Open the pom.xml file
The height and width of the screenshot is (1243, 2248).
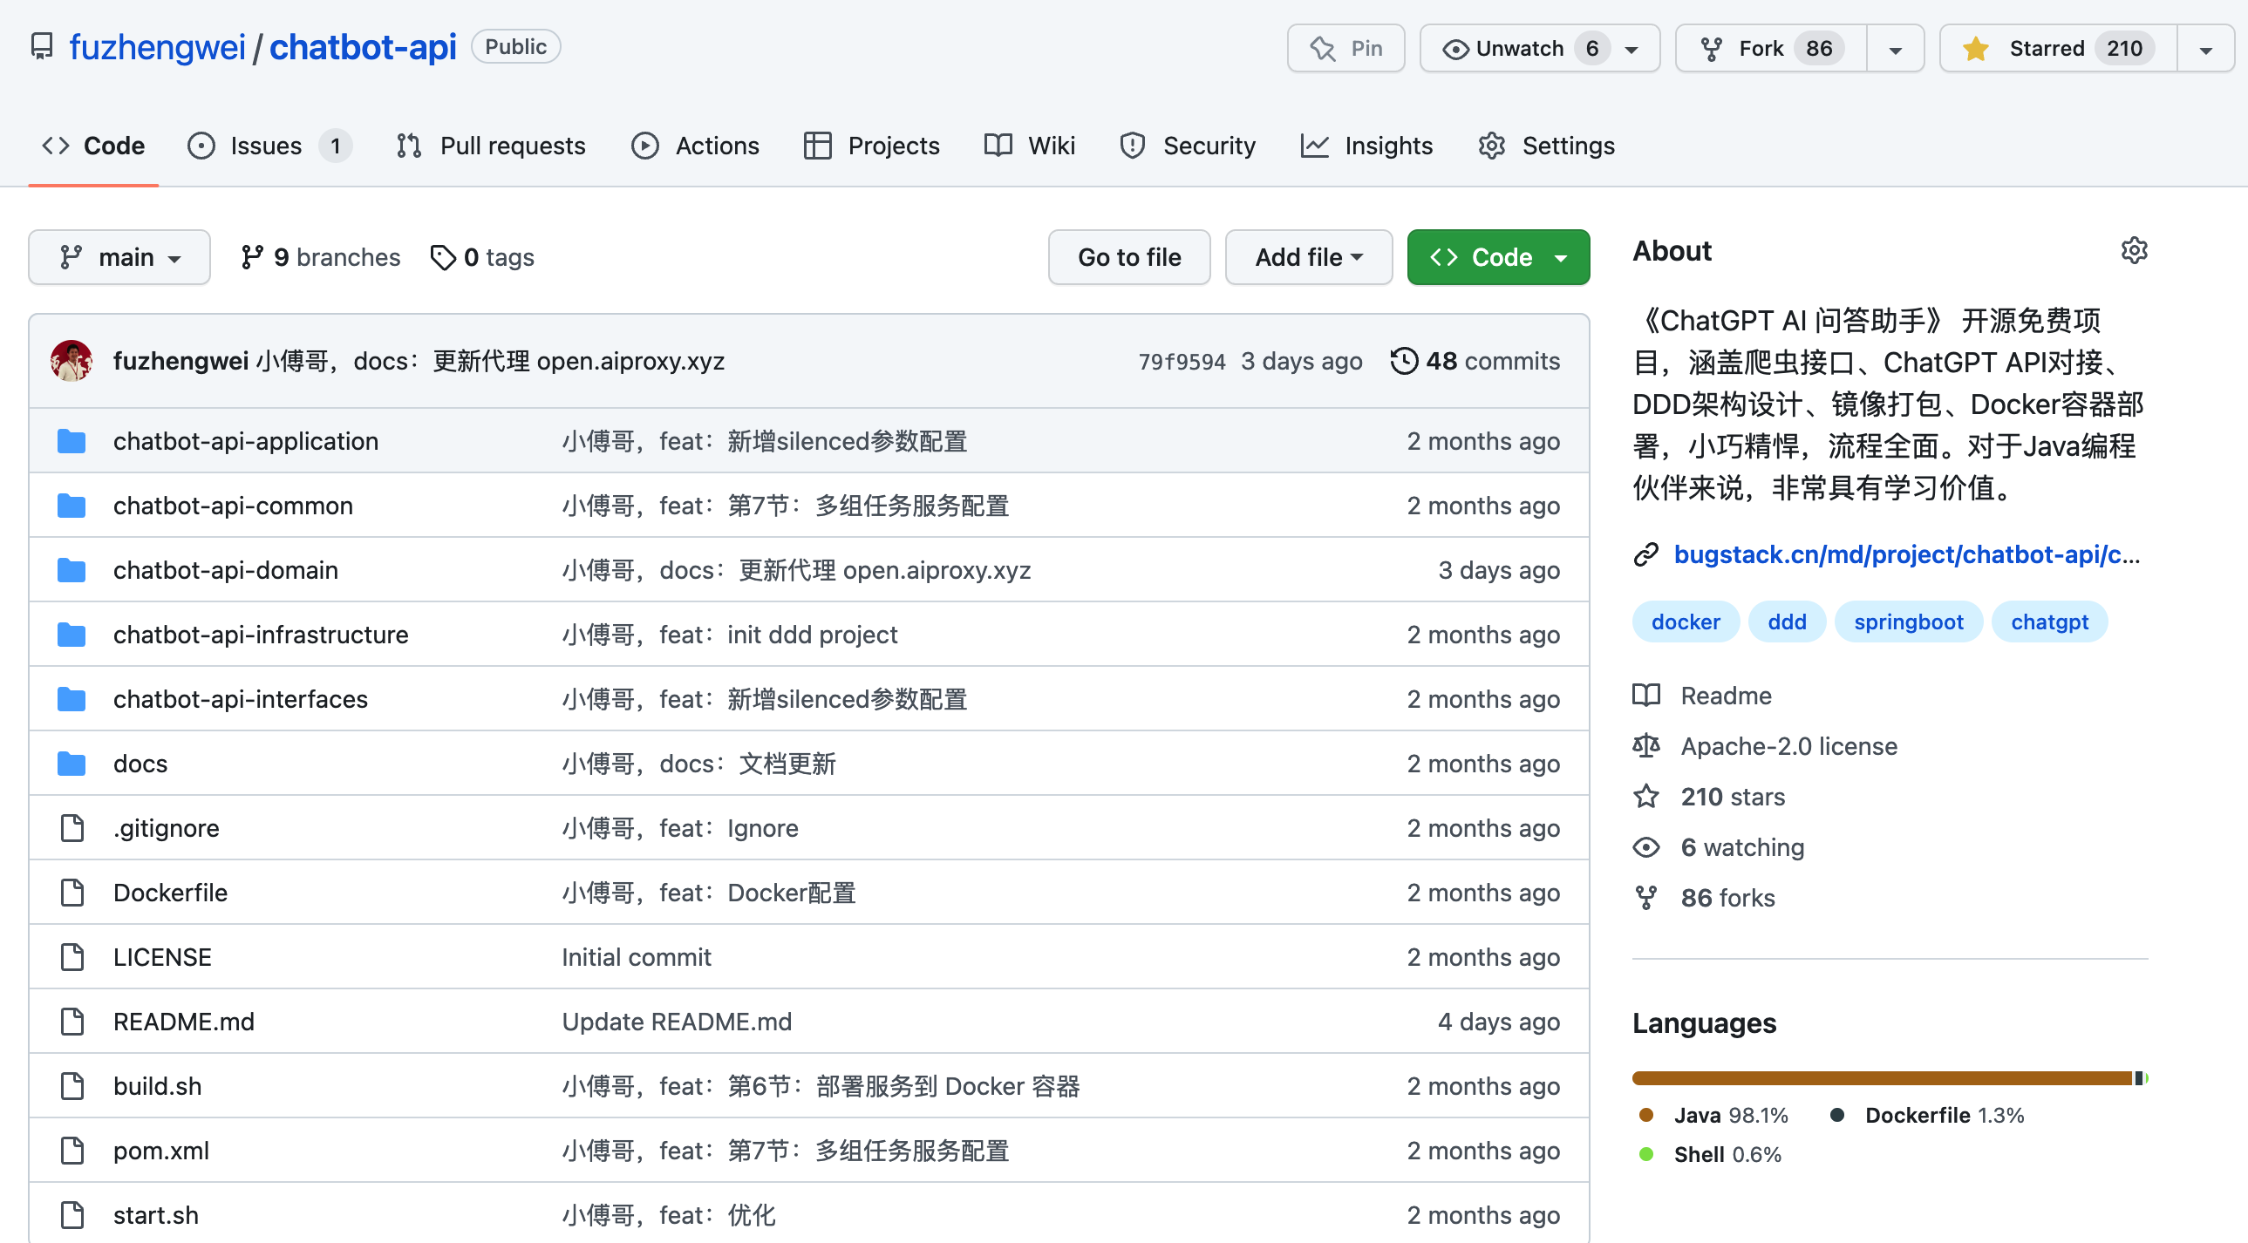(161, 1151)
